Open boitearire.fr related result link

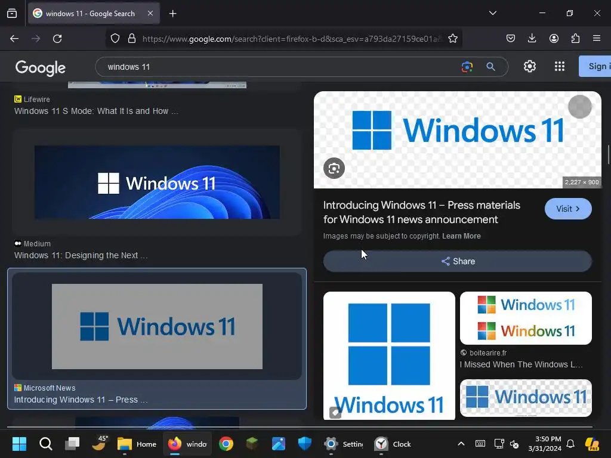pyautogui.click(x=521, y=364)
